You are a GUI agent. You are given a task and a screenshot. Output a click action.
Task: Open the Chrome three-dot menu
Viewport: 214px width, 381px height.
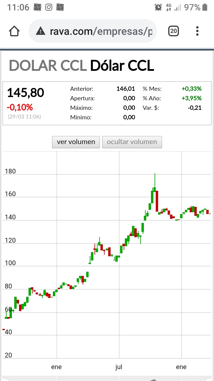[197, 31]
